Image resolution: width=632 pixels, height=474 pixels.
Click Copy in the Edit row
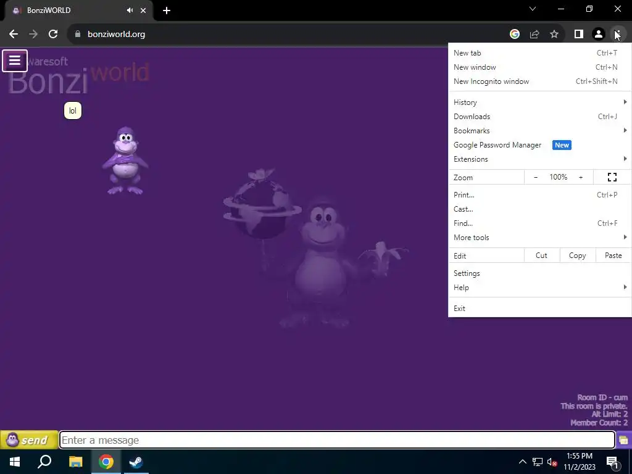pyautogui.click(x=577, y=256)
